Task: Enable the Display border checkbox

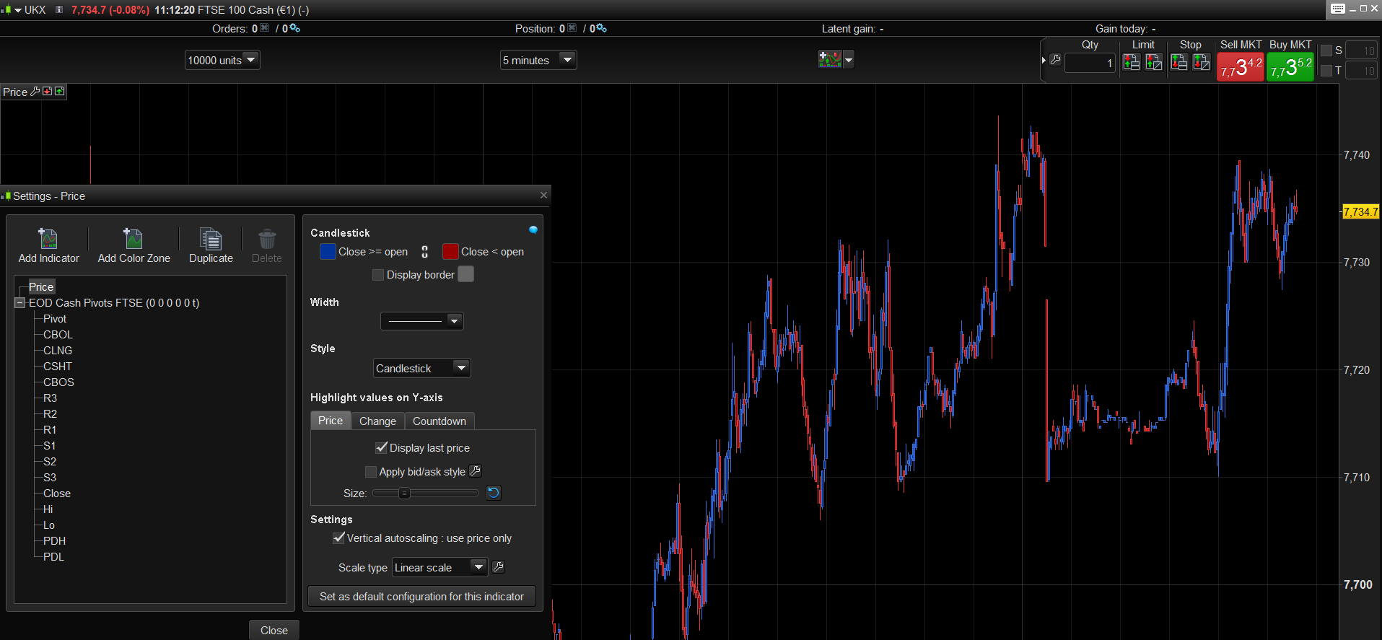Action: click(378, 275)
